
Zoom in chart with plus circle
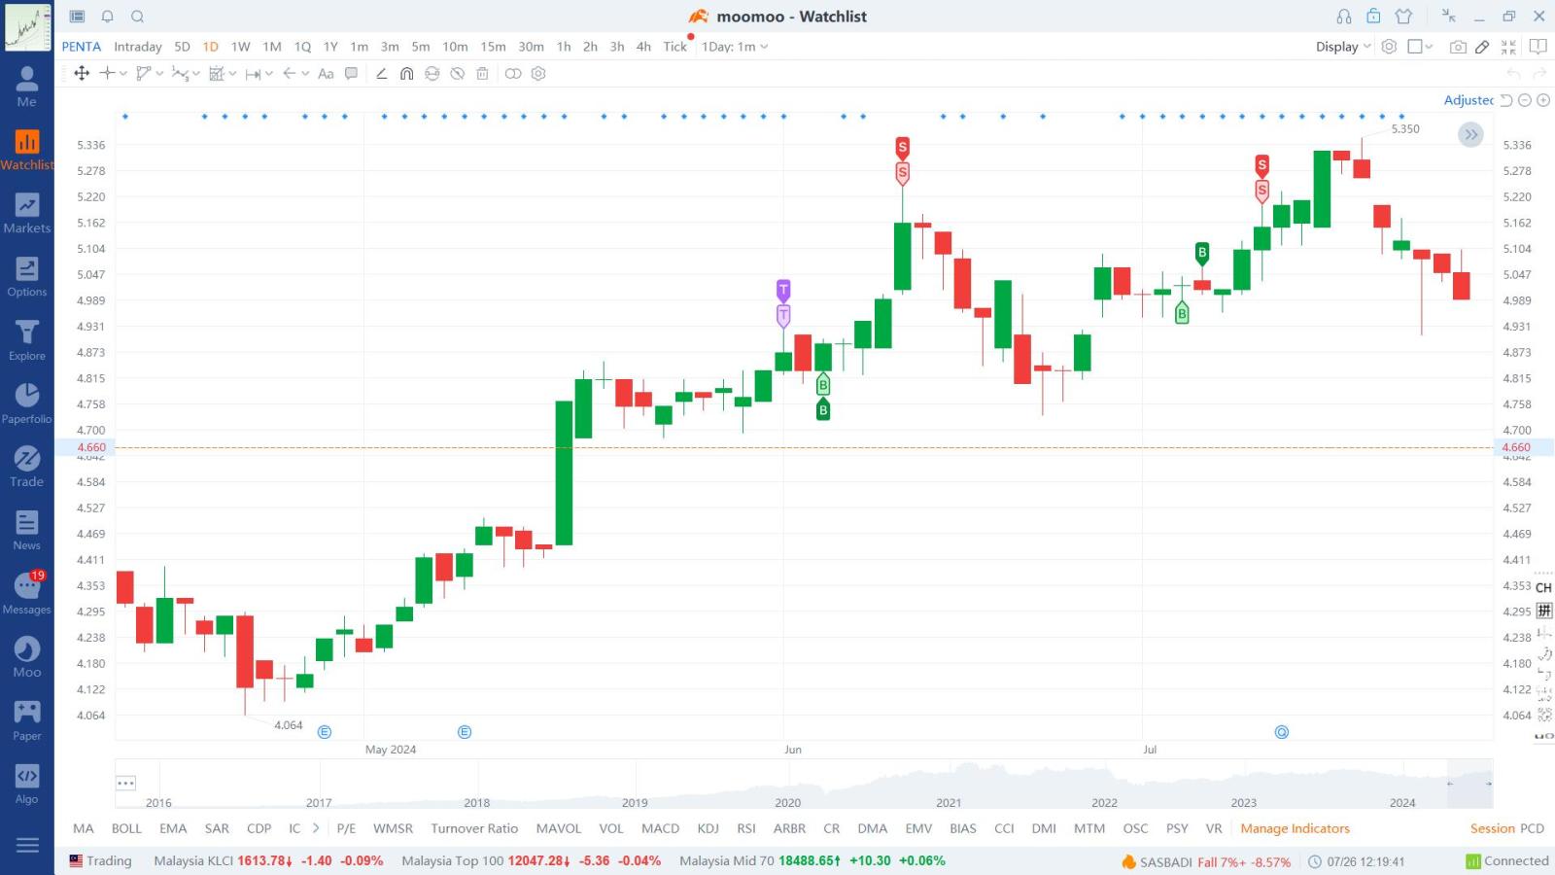point(1543,100)
